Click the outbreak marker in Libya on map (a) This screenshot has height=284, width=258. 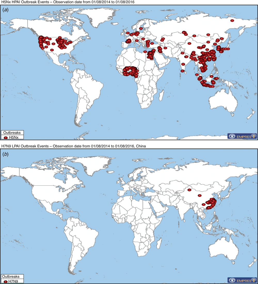click(145, 52)
